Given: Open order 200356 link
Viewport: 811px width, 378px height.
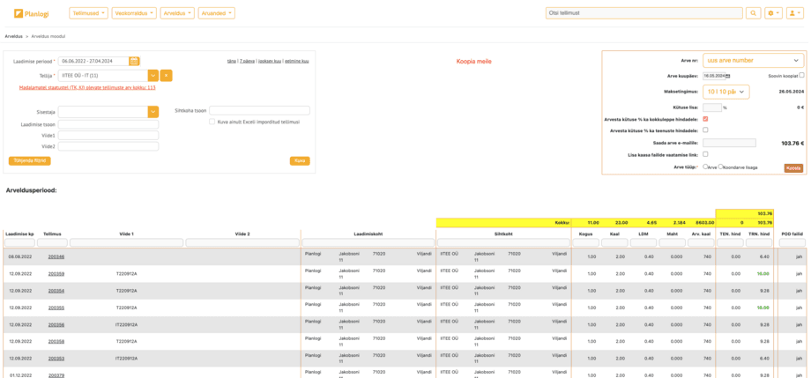Looking at the screenshot, I should pos(56,325).
